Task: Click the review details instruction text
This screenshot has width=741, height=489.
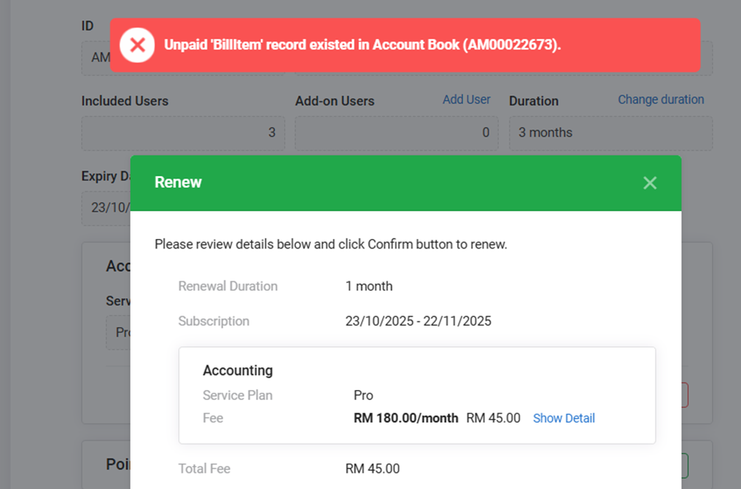Action: tap(331, 245)
